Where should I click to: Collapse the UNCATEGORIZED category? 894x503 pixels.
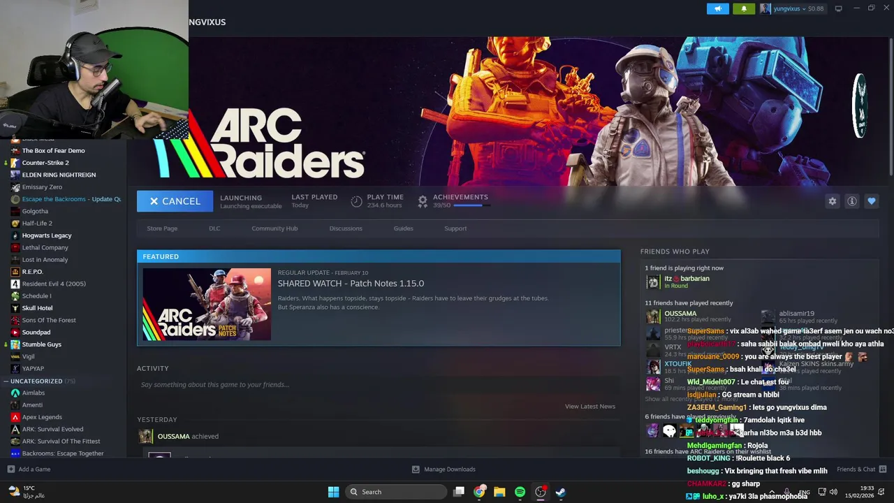[x=6, y=381]
